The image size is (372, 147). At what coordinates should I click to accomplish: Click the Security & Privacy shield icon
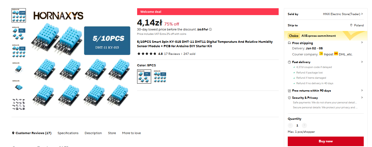(289, 98)
